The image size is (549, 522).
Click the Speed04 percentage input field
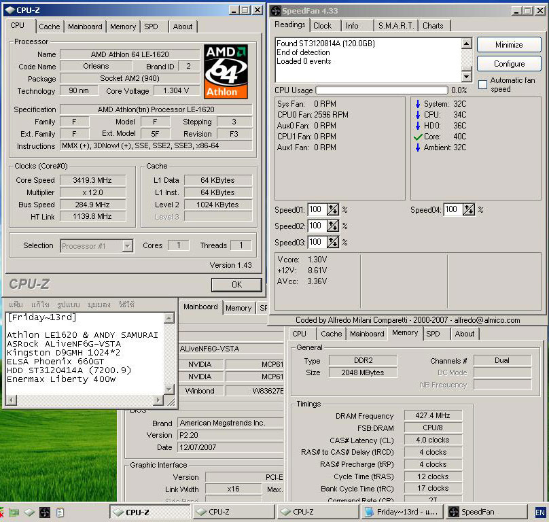tap(453, 209)
